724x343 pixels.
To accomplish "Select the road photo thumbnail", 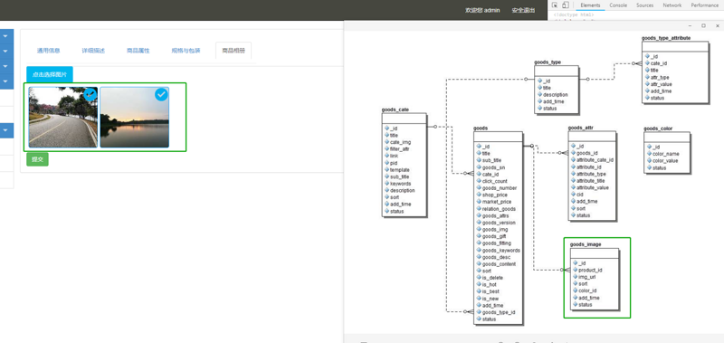I will (x=62, y=118).
